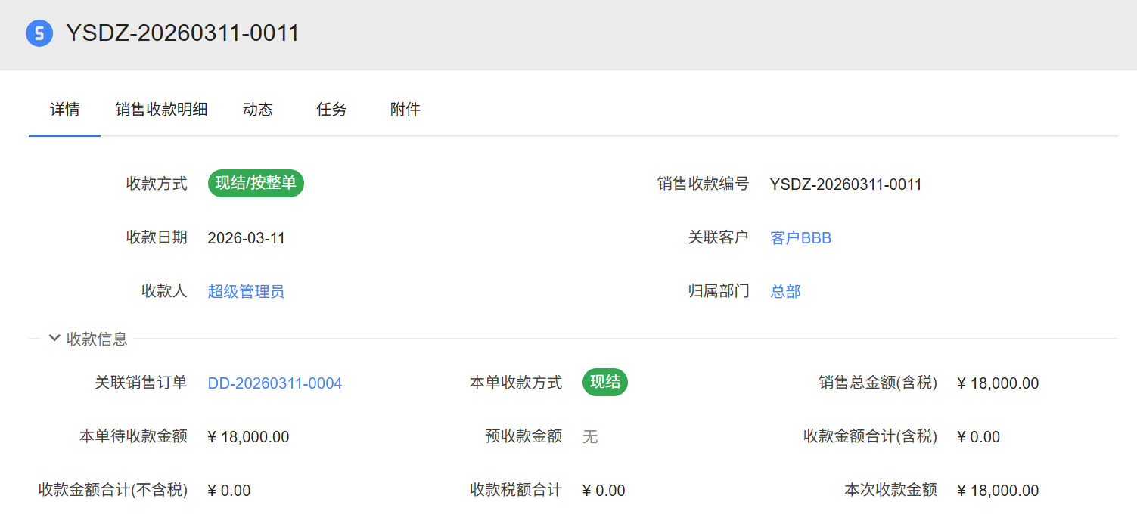Click the green 现结/按整单 badge
The image size is (1137, 527).
256,183
